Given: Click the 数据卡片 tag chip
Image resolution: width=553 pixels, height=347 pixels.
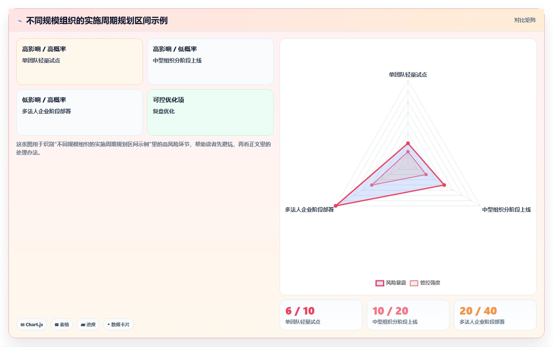Looking at the screenshot, I should click(118, 325).
